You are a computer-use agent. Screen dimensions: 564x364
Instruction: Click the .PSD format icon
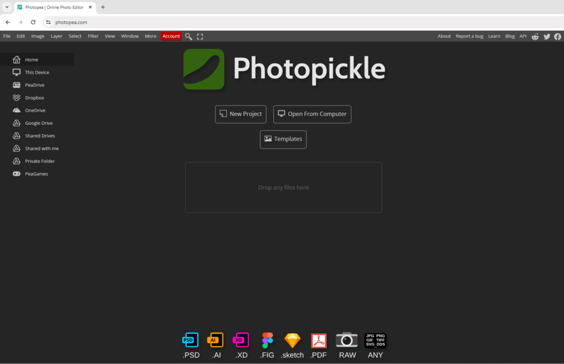click(191, 340)
